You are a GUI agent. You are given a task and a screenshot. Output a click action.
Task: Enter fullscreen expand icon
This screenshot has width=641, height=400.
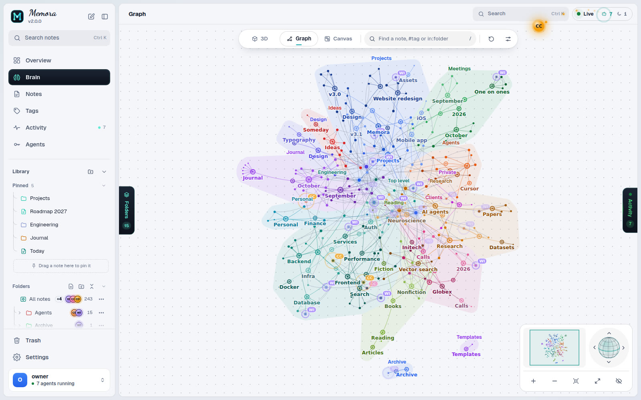pyautogui.click(x=597, y=381)
